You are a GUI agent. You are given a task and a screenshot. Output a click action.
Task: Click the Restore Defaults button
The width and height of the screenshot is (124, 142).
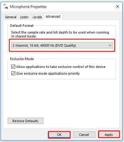point(26,121)
